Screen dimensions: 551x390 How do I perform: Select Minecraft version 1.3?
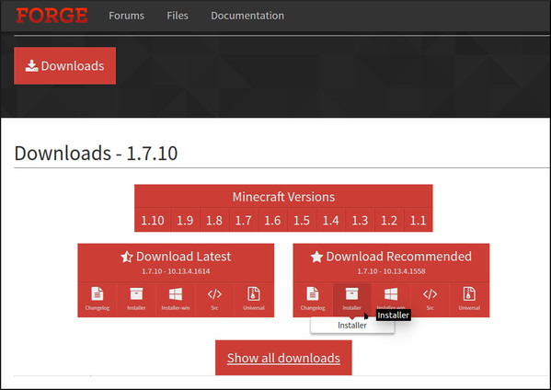pos(360,221)
